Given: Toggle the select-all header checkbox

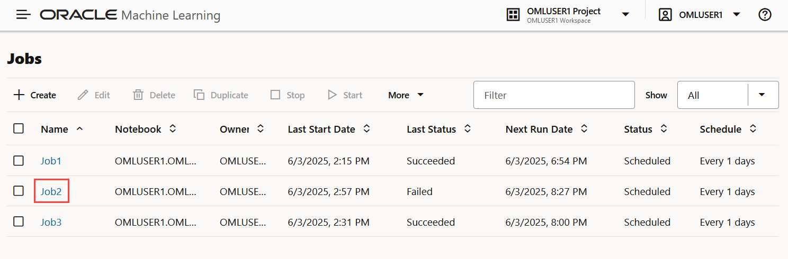Looking at the screenshot, I should tap(19, 128).
